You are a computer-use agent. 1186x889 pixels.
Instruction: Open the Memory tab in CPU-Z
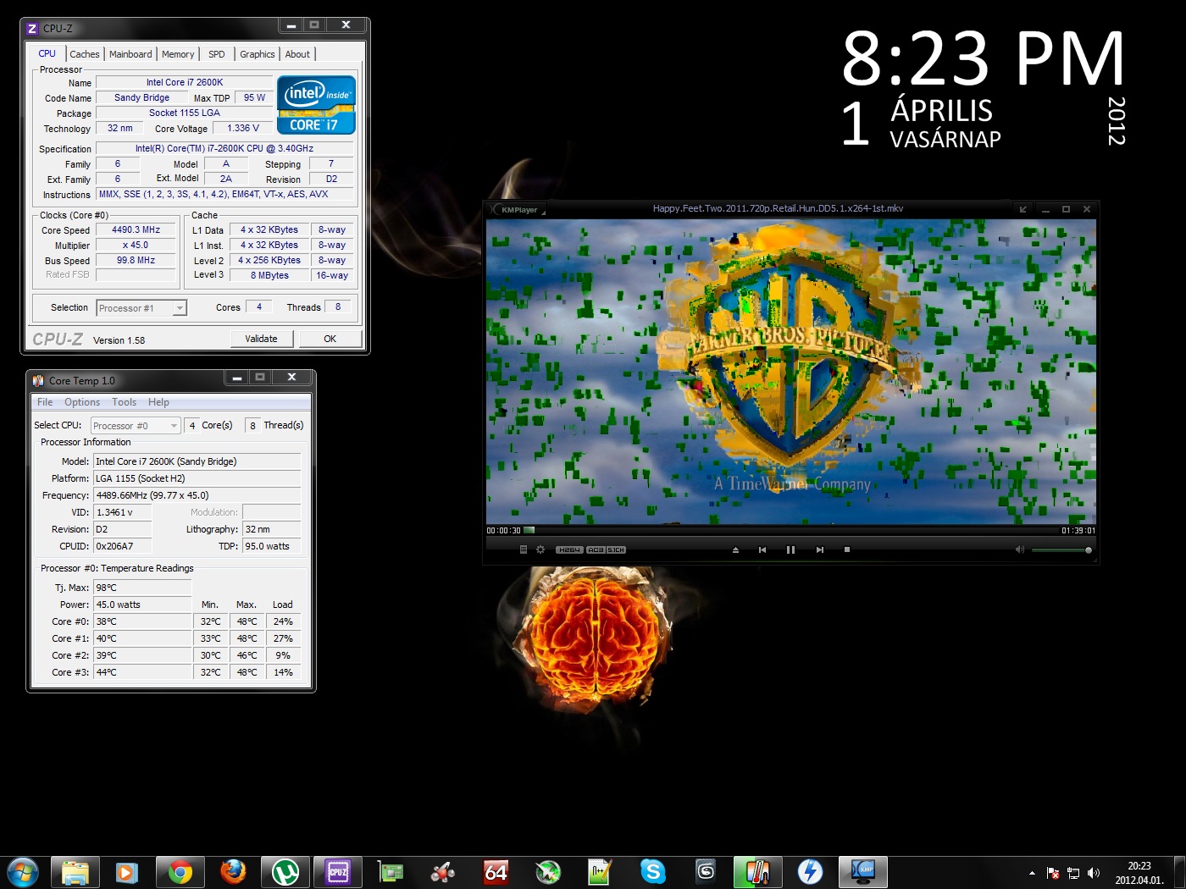click(x=178, y=54)
